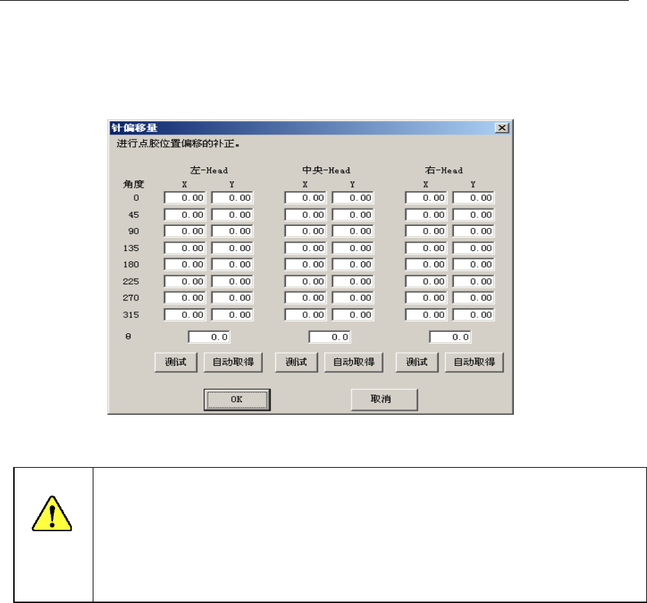This screenshot has height=603, width=647.
Task: Select the θ field for 右-Head
Action: [x=450, y=337]
